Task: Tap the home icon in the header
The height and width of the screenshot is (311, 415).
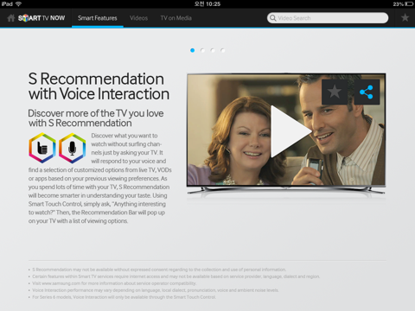Action: [x=11, y=18]
